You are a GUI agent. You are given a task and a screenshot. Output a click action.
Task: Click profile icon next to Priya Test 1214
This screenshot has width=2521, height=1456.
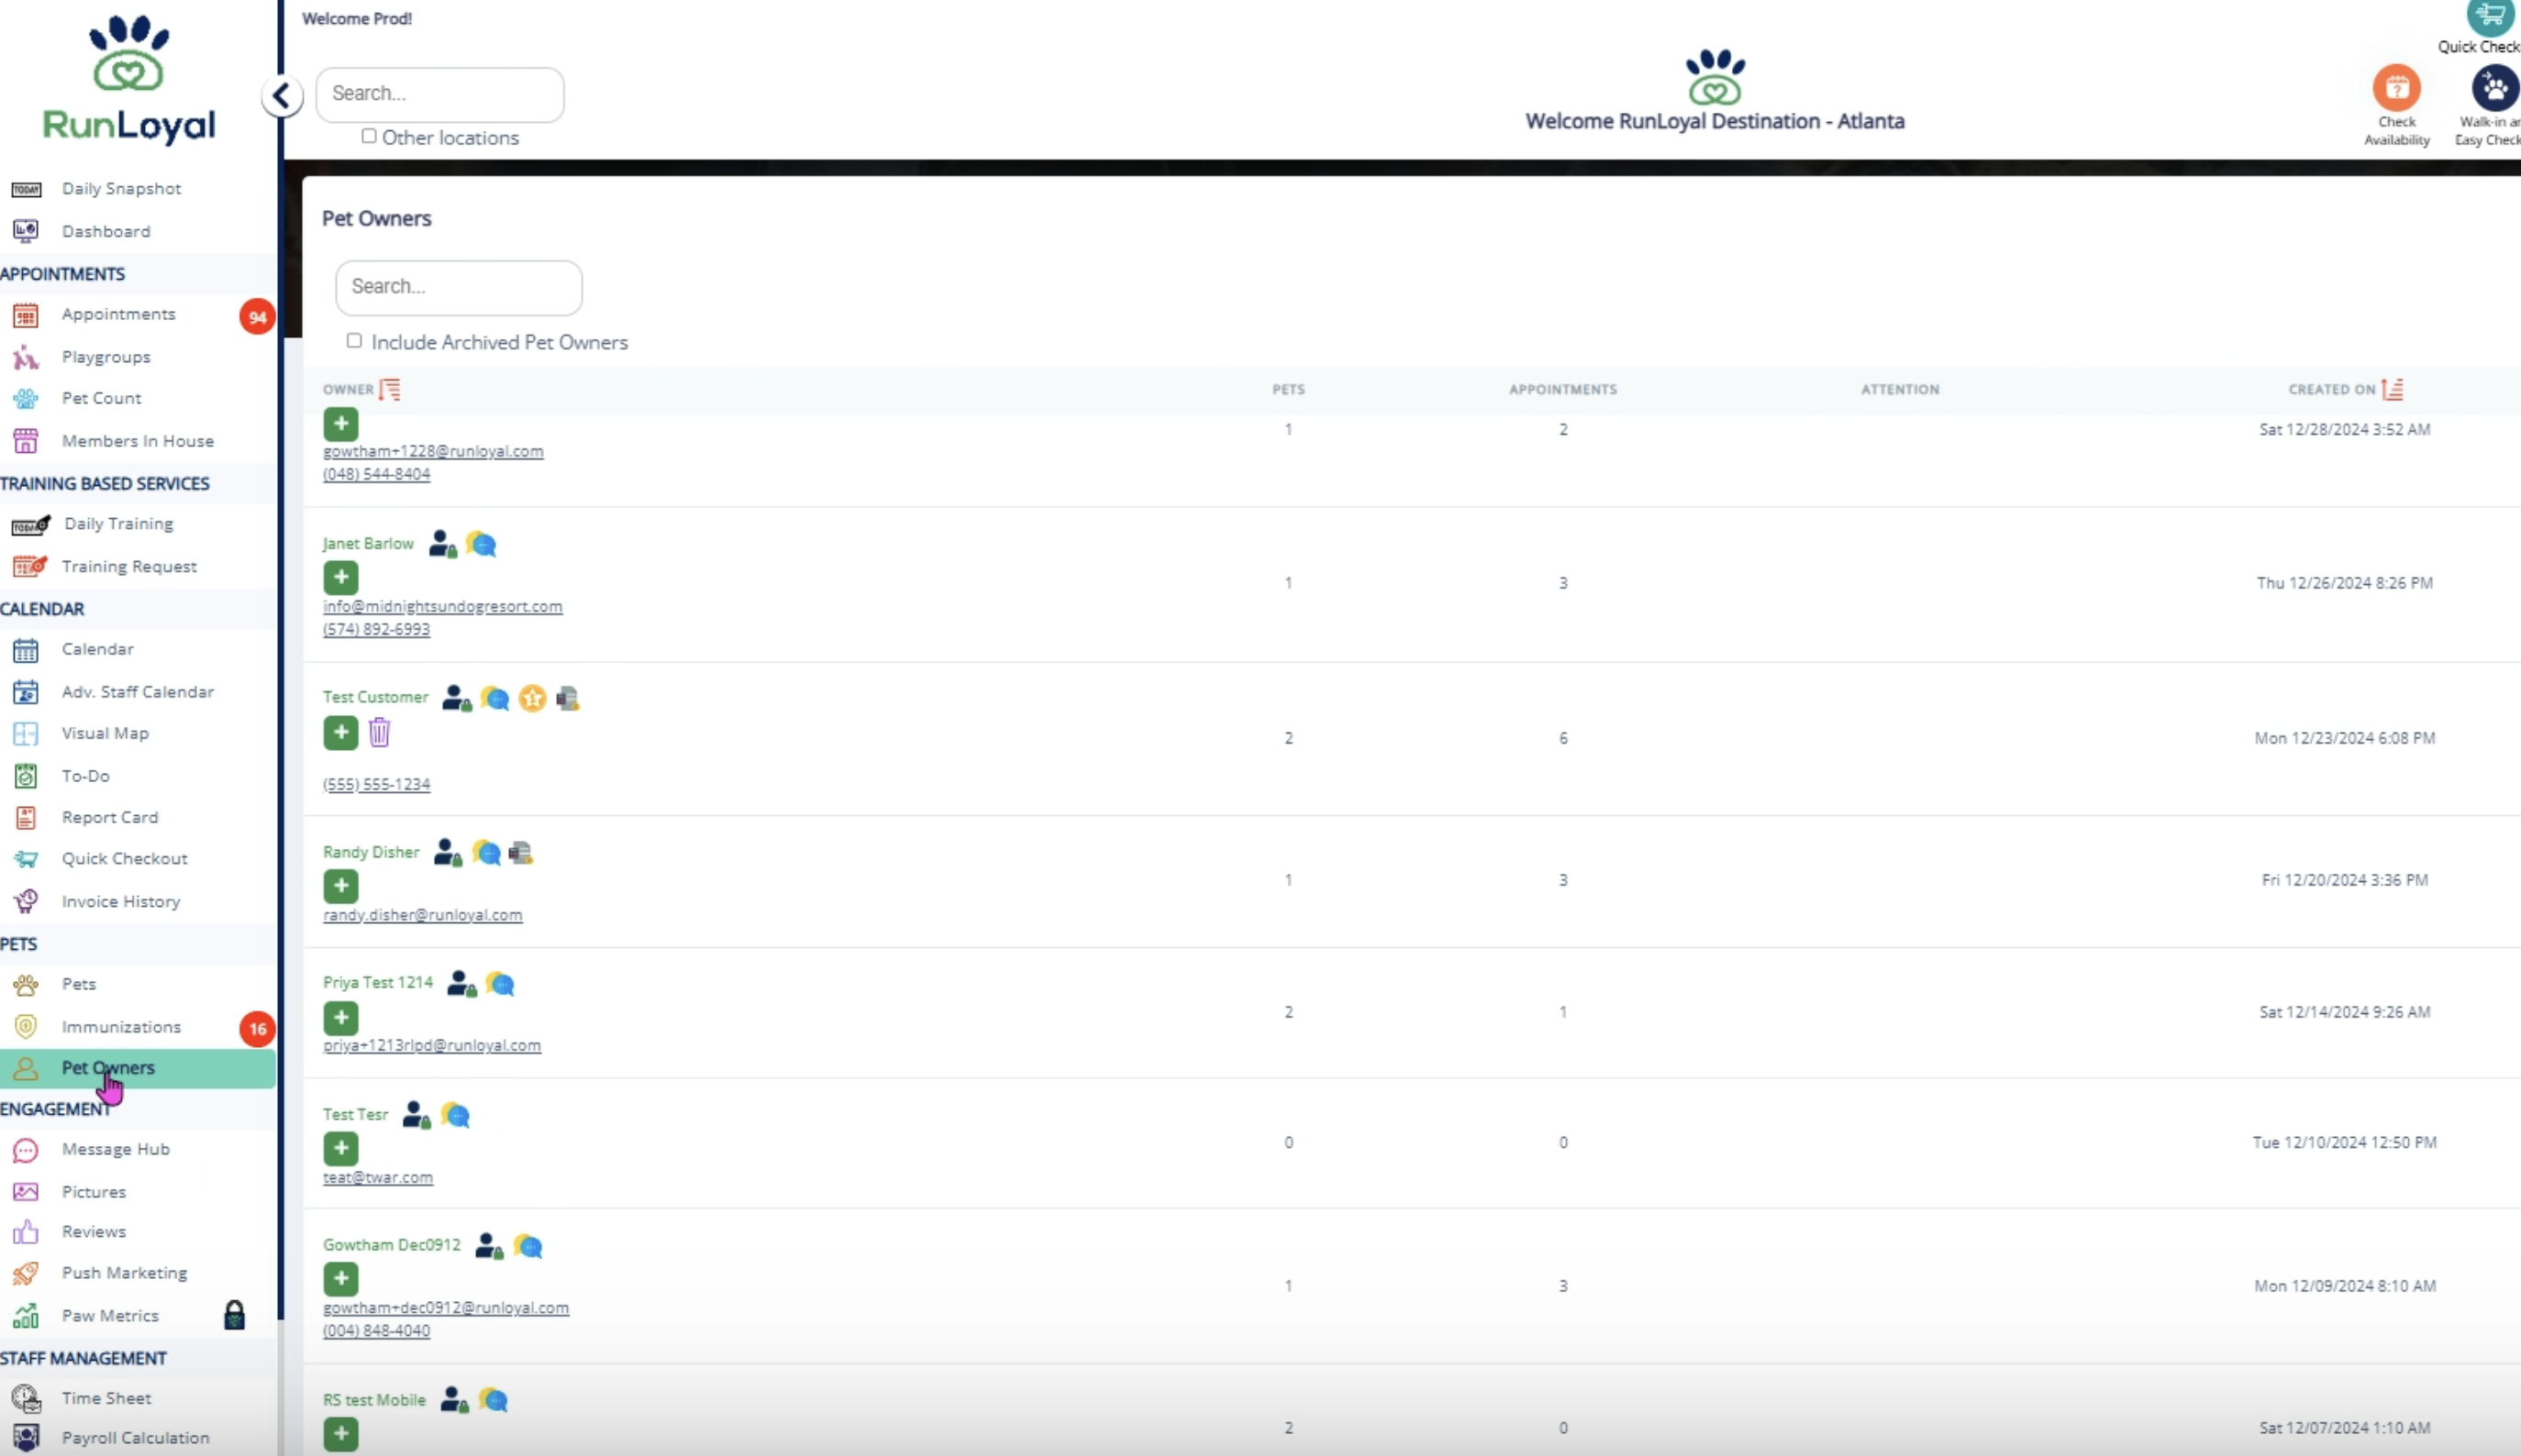point(461,984)
